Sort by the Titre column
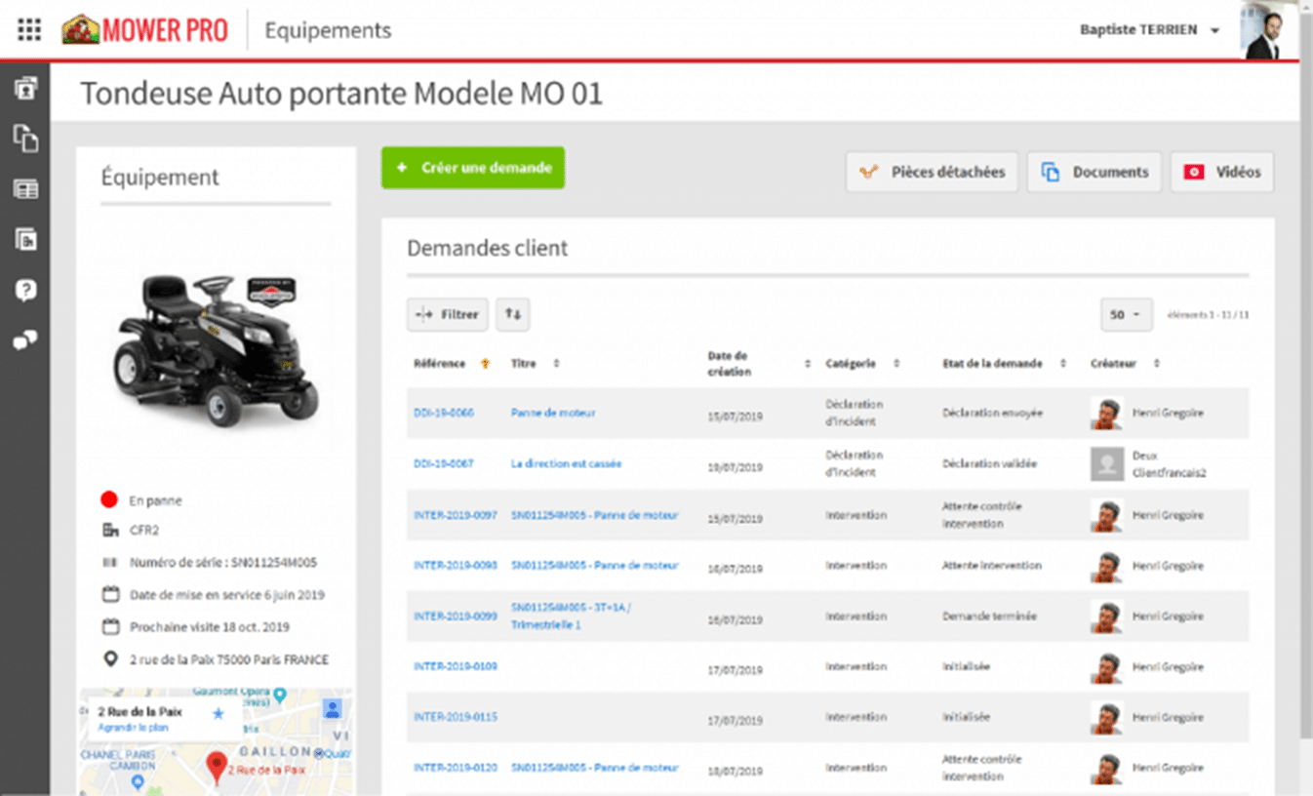The height and width of the screenshot is (796, 1313). 556,364
